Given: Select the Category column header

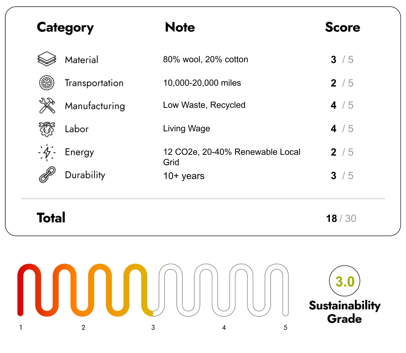Looking at the screenshot, I should coord(65,28).
